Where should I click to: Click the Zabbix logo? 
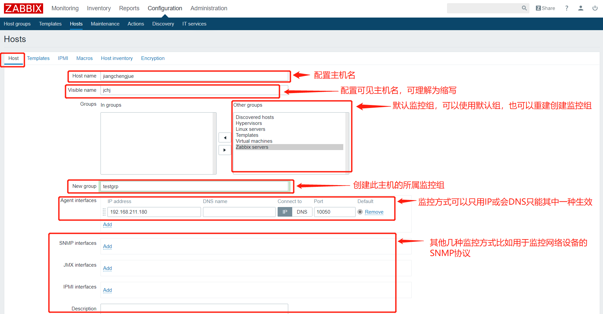pos(24,8)
